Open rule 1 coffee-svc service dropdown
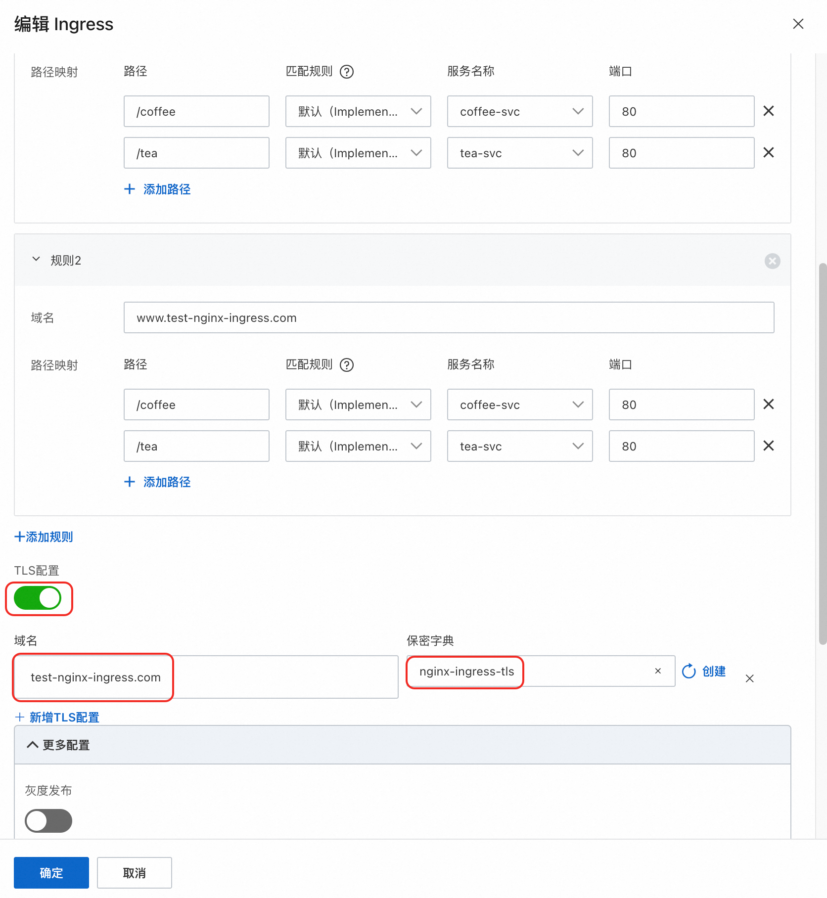Image resolution: width=827 pixels, height=898 pixels. (520, 111)
